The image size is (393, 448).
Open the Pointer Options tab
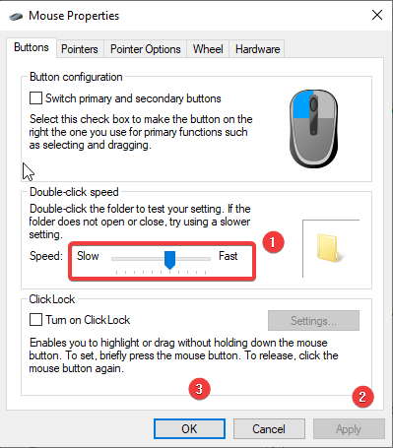click(x=146, y=49)
